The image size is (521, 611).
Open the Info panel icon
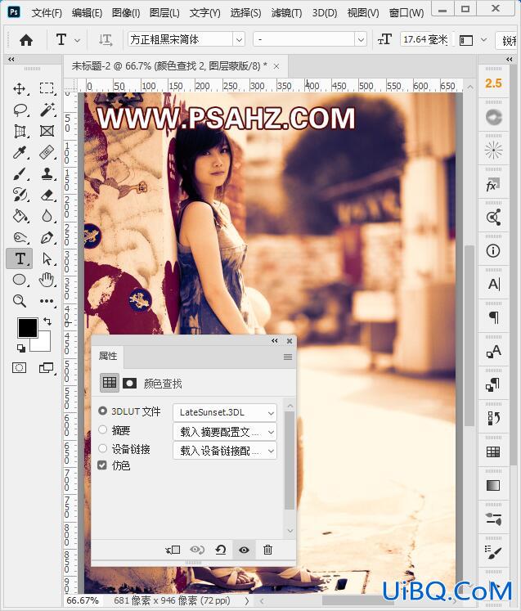493,250
